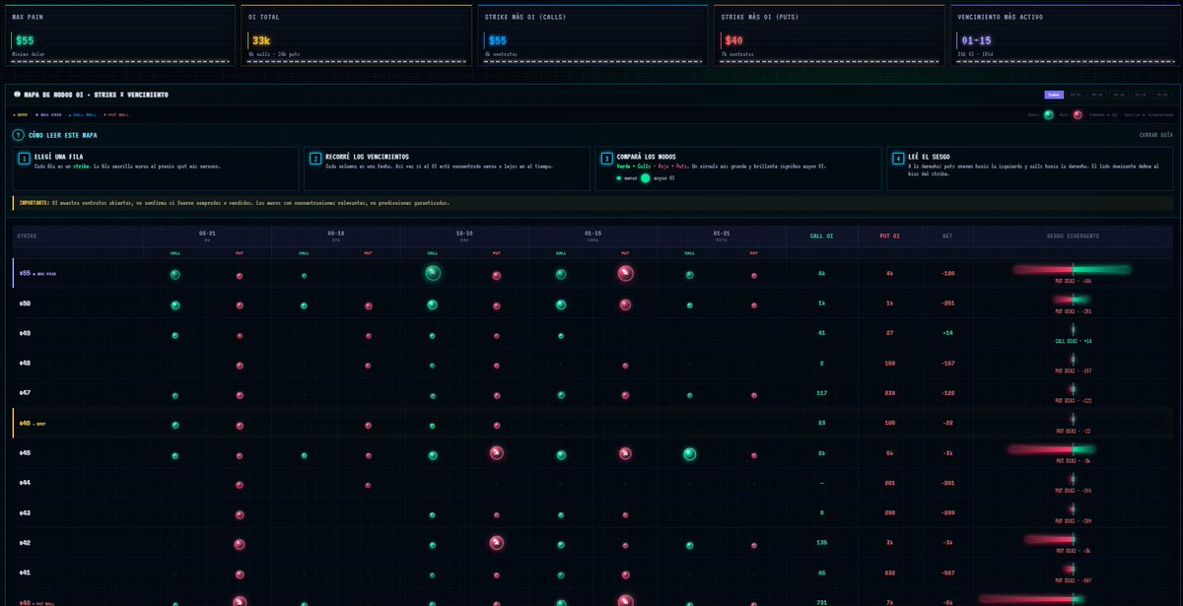Filter the map by 01-21 expiration tab
Image resolution: width=1183 pixels, height=606 pixels.
click(1162, 95)
